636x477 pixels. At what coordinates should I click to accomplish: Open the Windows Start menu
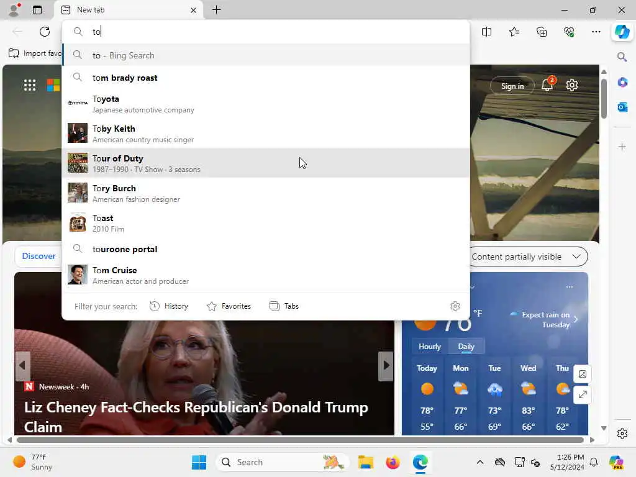pos(199,462)
